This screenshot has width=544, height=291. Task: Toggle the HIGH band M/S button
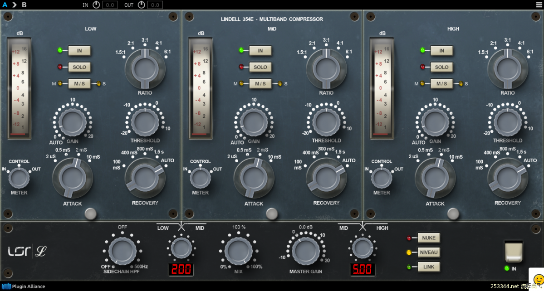tap(441, 83)
